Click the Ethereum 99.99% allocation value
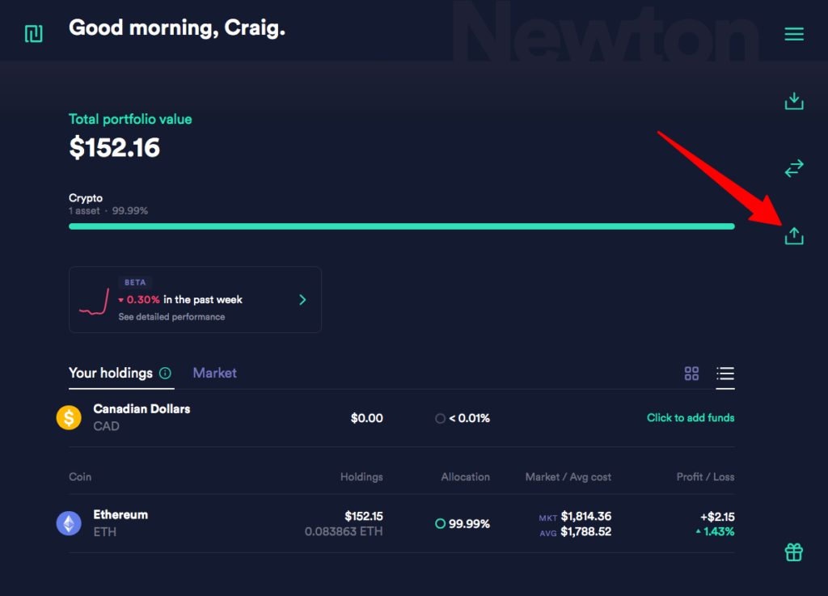 point(469,524)
